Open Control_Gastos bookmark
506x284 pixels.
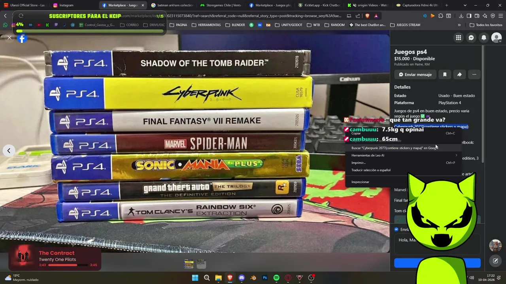tap(97, 25)
